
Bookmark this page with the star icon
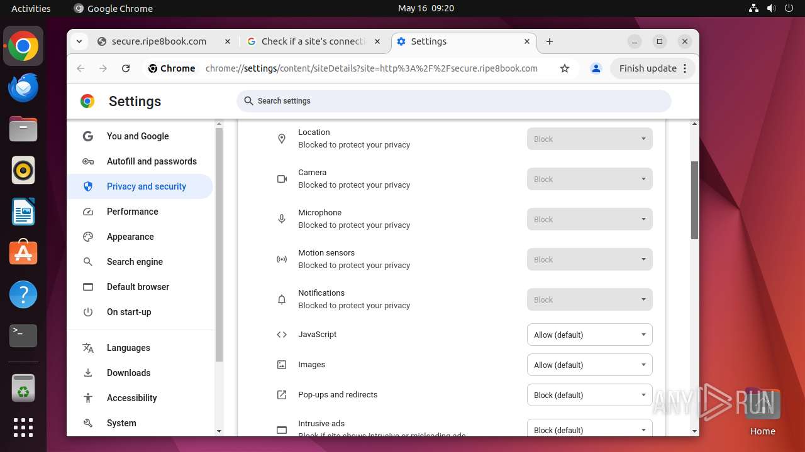565,68
